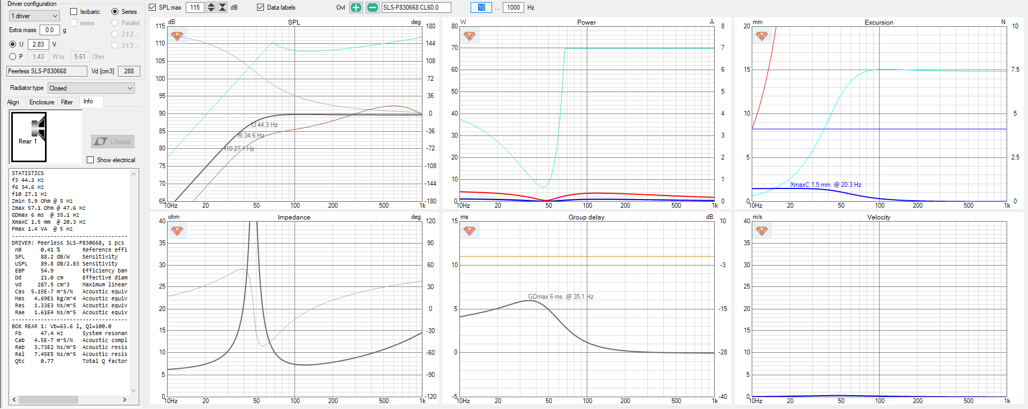Click the scroll down arrow of statistics panel
This screenshot has width=1028, height=409.
click(134, 391)
